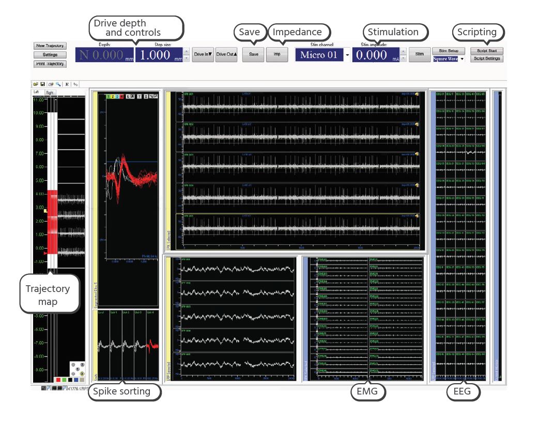Increase step size with up arrow
This screenshot has width=537, height=424.
[x=186, y=51]
